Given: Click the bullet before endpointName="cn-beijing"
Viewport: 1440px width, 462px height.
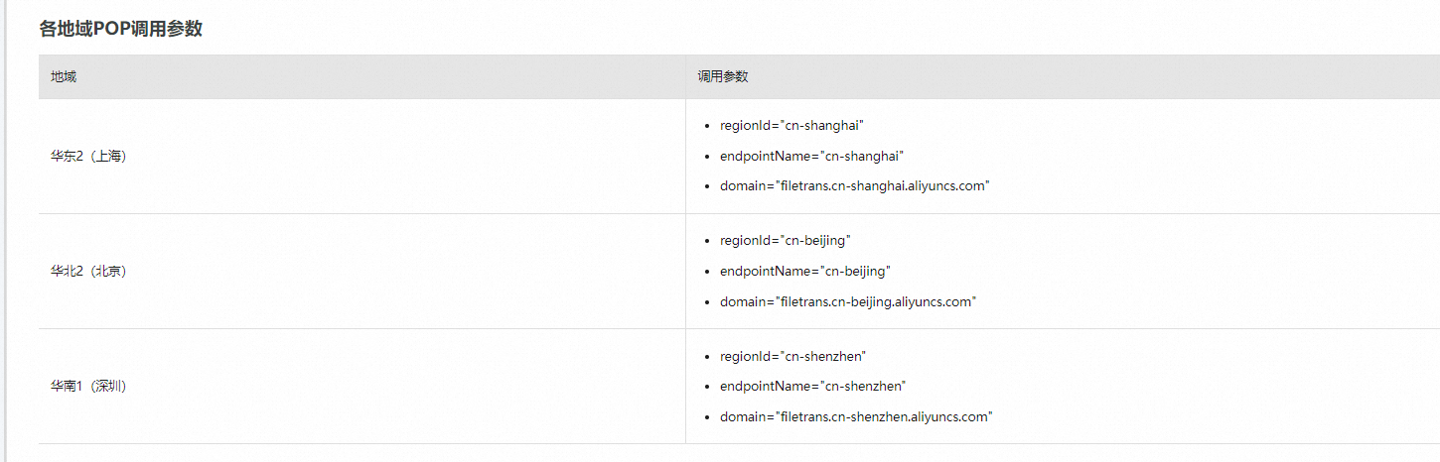Looking at the screenshot, I should [706, 272].
